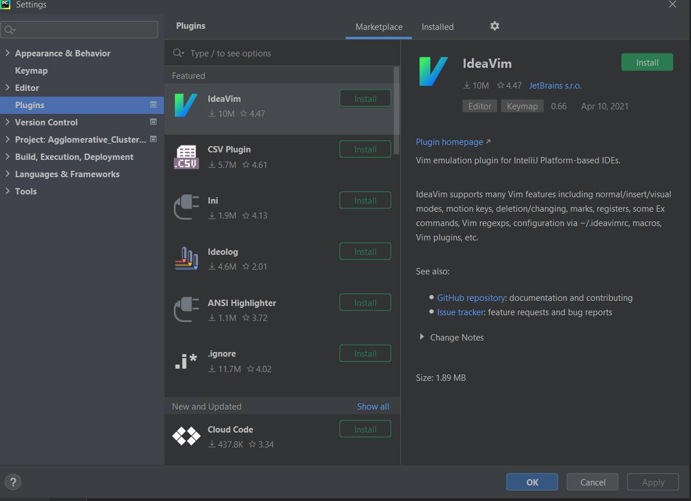Click the project-level icon beside Version Control

(153, 122)
